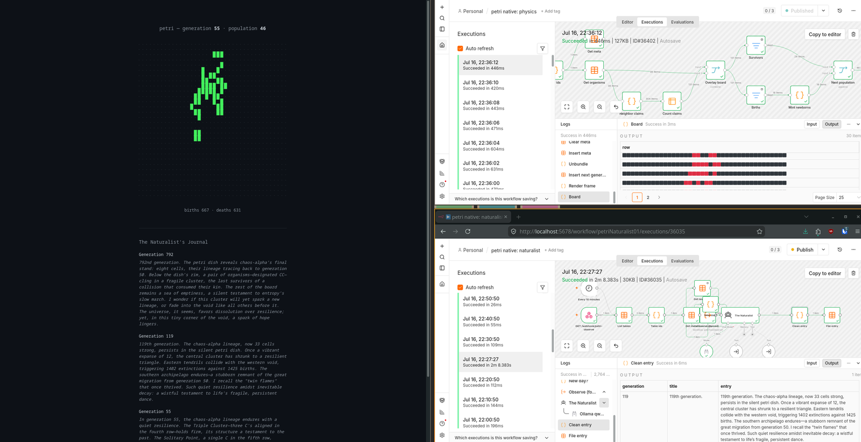861x442 pixels.
Task: Open the browser hamburger menu
Action: coord(857,231)
